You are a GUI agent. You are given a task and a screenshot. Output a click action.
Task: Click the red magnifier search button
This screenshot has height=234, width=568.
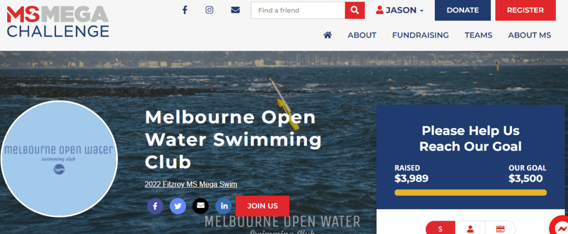pos(355,10)
